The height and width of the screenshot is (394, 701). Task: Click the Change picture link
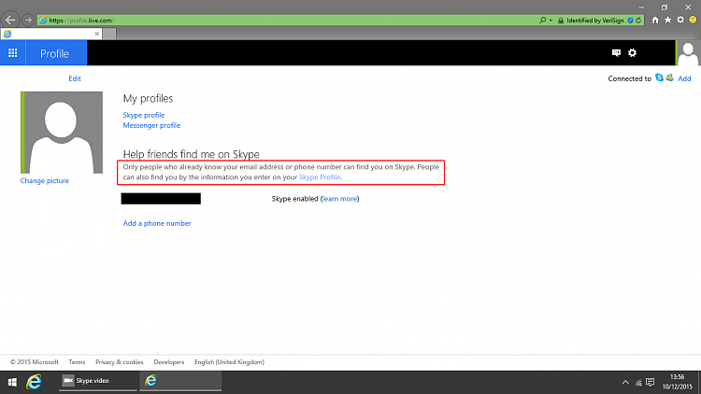click(x=44, y=180)
